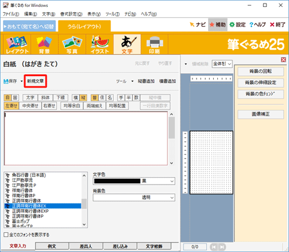Open the 例文 tab

[x=52, y=246]
